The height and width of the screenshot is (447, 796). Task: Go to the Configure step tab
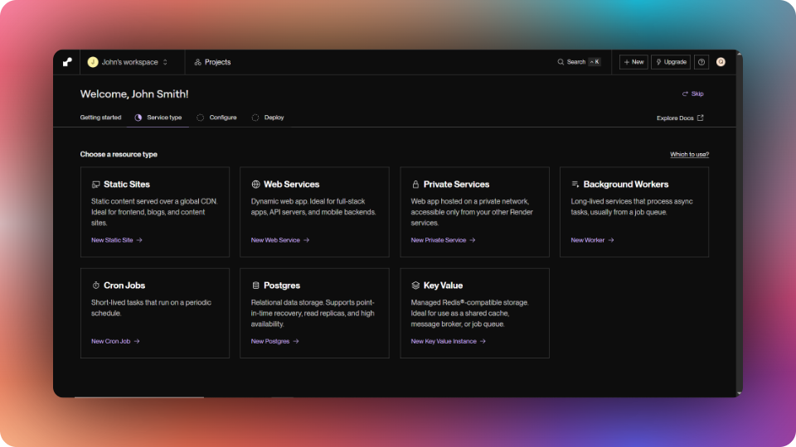[216, 118]
